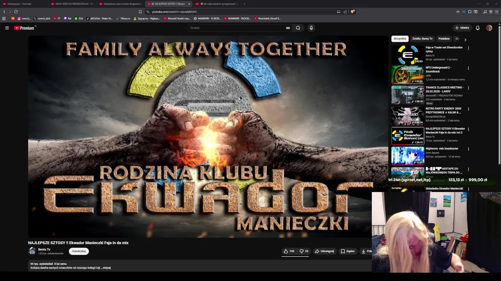501x281 pixels.
Task: Select the Źródło: Beniu Tv chip
Action: [422, 39]
